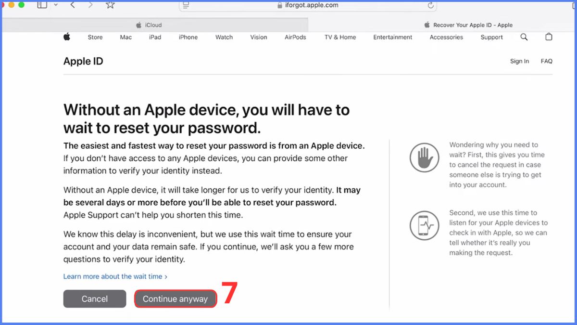Open Learn more about the wait time
577x325 pixels.
[115, 276]
